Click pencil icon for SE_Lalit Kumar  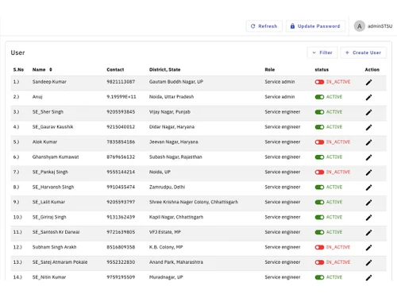(x=368, y=203)
